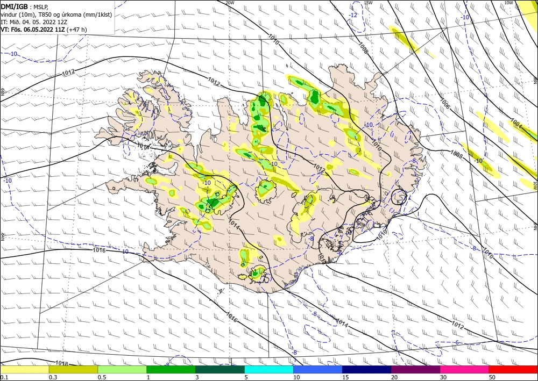Click the '20W' longitude label

point(230,3)
